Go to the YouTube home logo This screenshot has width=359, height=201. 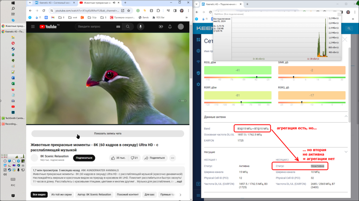pyautogui.click(x=48, y=27)
